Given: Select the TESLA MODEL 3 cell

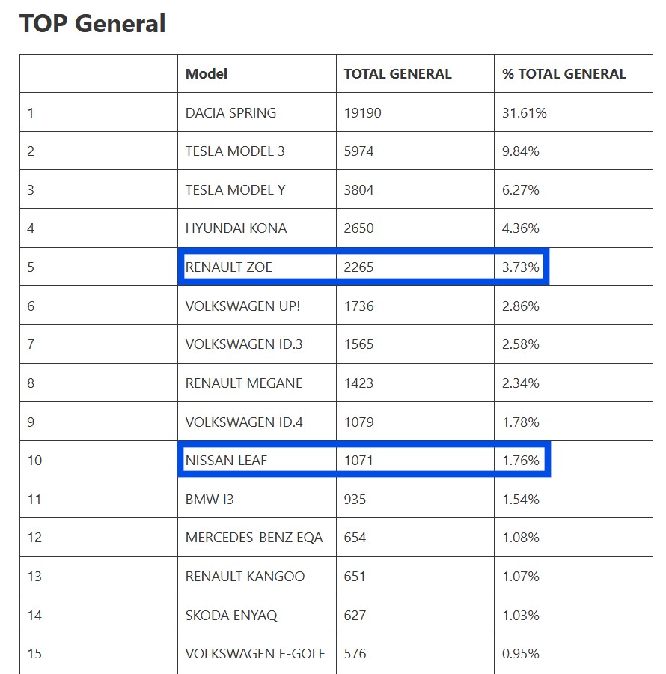Looking at the screenshot, I should click(x=235, y=151).
